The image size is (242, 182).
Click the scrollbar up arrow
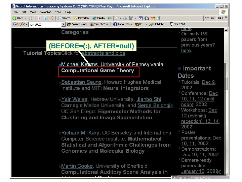pyautogui.click(x=226, y=30)
